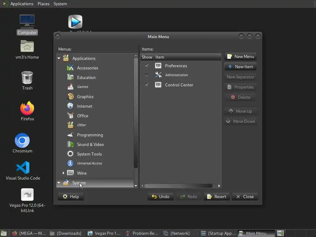The height and width of the screenshot is (237, 316).
Task: Click the Main Menu taskbar entry
Action: click(x=256, y=233)
